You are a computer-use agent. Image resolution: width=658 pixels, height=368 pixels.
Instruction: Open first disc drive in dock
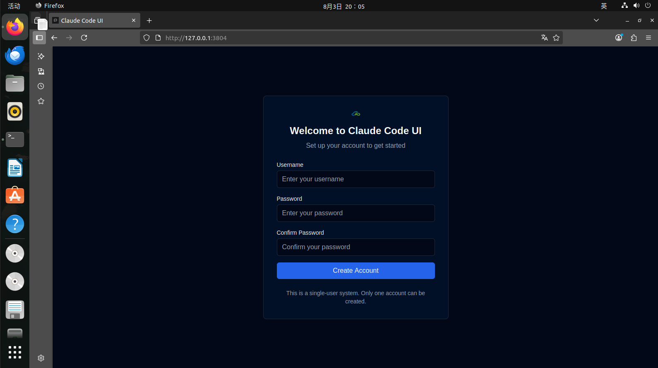pos(15,253)
